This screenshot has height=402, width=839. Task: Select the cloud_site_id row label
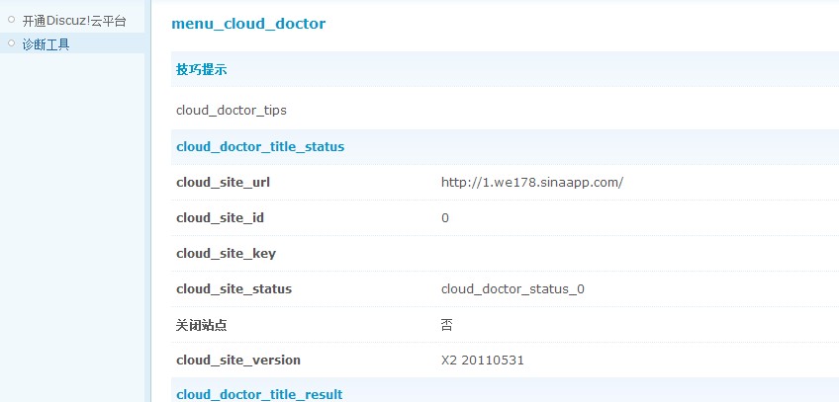[220, 217]
